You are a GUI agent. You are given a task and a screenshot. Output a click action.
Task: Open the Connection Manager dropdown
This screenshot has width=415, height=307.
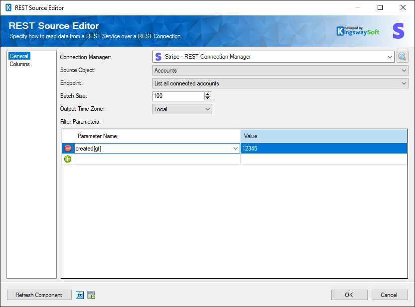pos(390,57)
